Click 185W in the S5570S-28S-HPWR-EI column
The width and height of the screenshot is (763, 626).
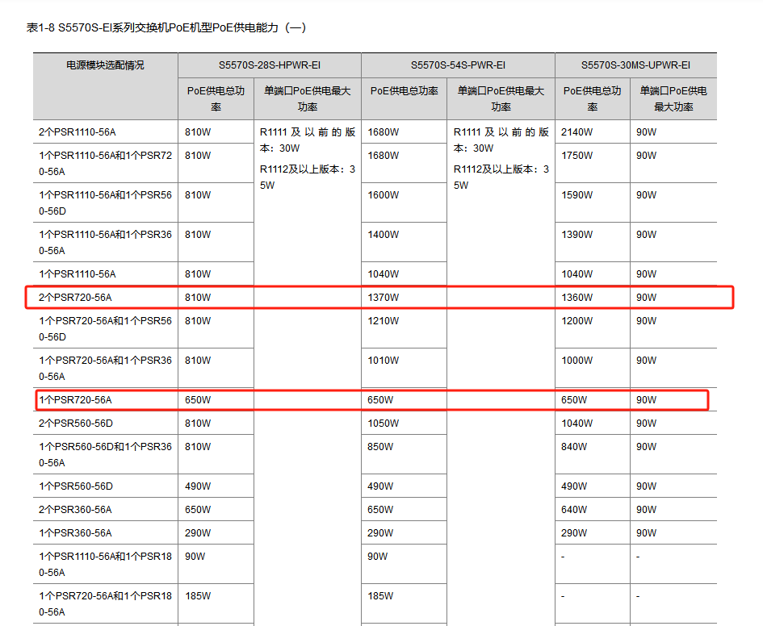pyautogui.click(x=198, y=596)
